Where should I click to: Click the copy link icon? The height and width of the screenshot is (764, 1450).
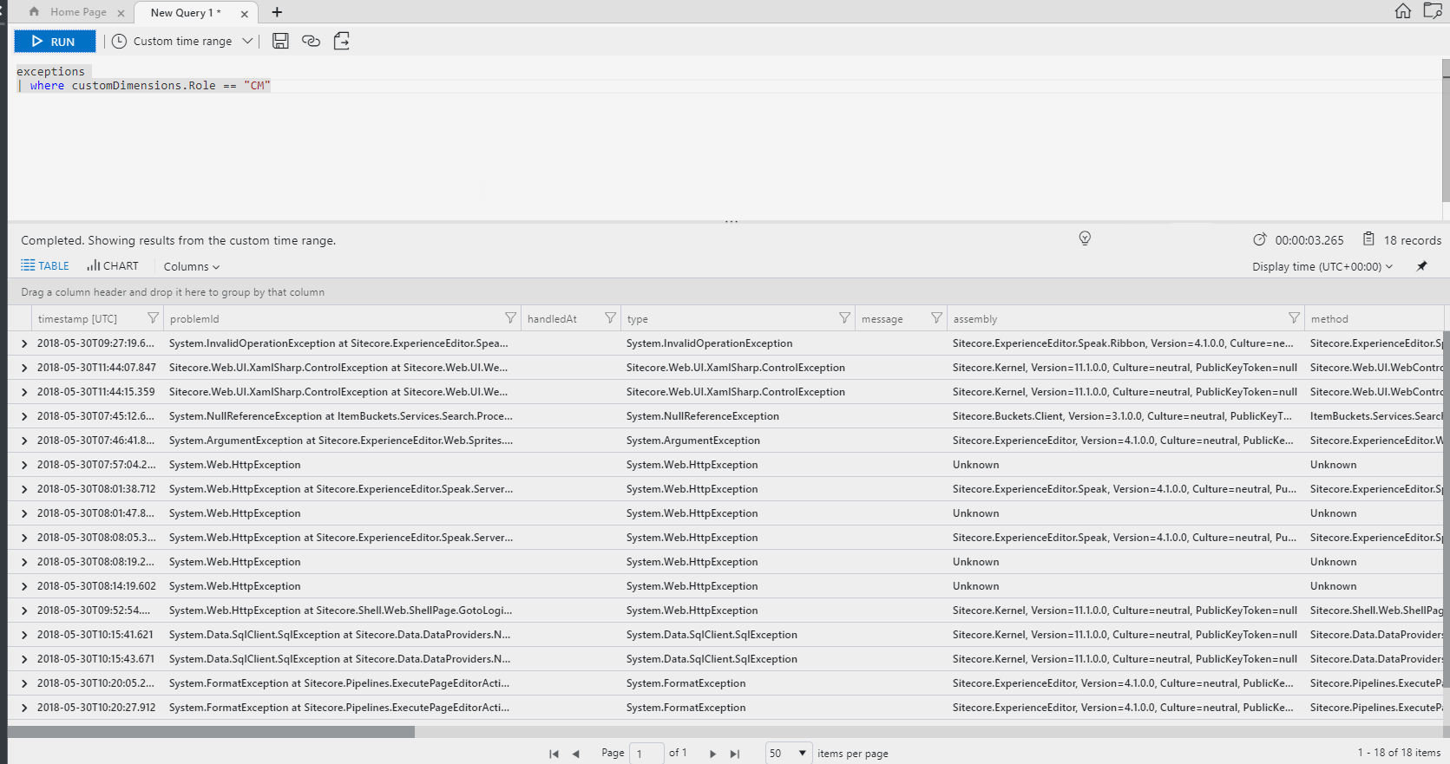pos(311,41)
